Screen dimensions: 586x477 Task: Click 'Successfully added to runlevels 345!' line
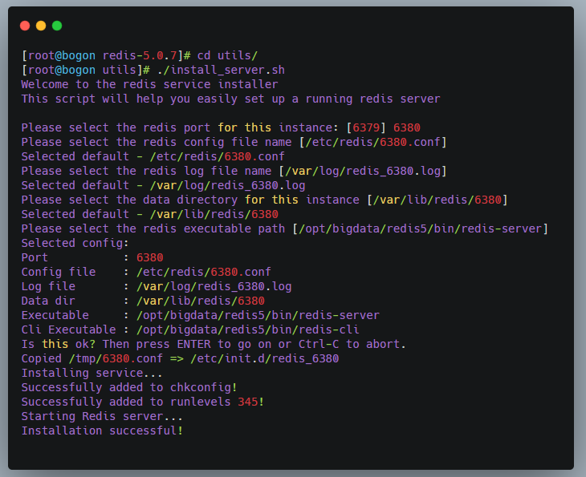click(x=142, y=402)
